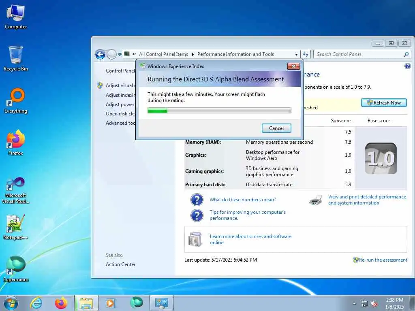The height and width of the screenshot is (311, 415).
Task: Click the Primary hard disk row label
Action: click(x=205, y=184)
